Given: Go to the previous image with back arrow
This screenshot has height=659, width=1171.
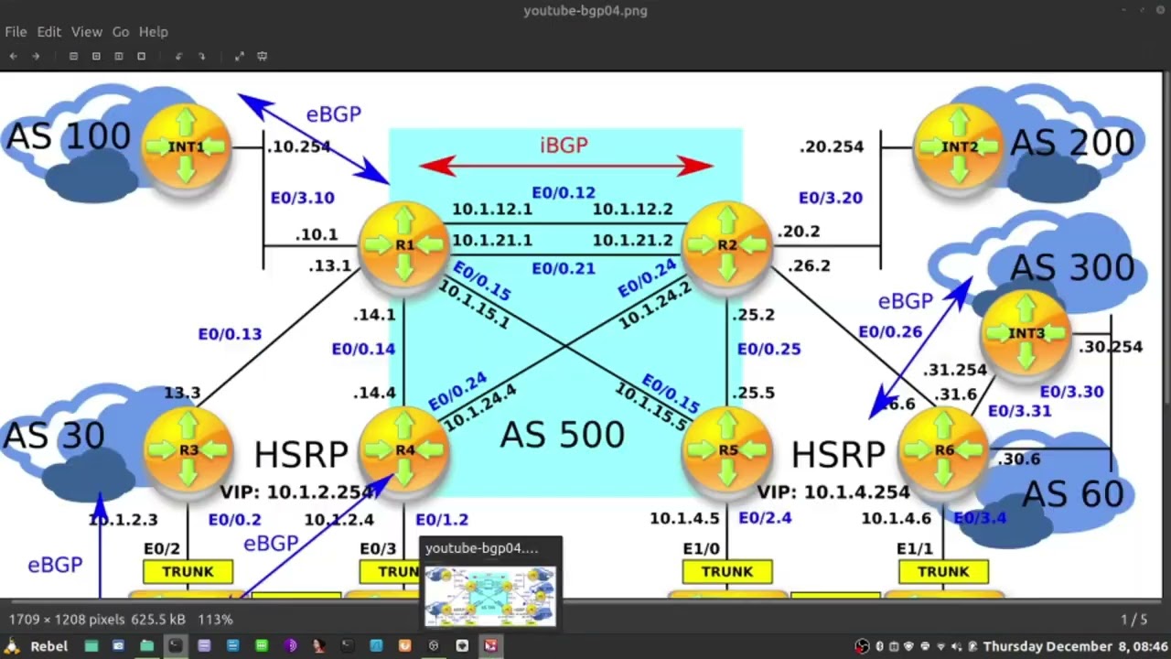Looking at the screenshot, I should pyautogui.click(x=14, y=57).
